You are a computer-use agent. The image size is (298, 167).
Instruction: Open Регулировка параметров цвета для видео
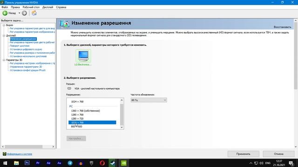(32, 28)
